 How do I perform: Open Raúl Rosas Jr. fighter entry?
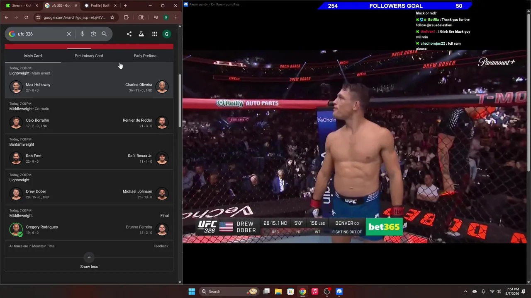[x=140, y=156]
